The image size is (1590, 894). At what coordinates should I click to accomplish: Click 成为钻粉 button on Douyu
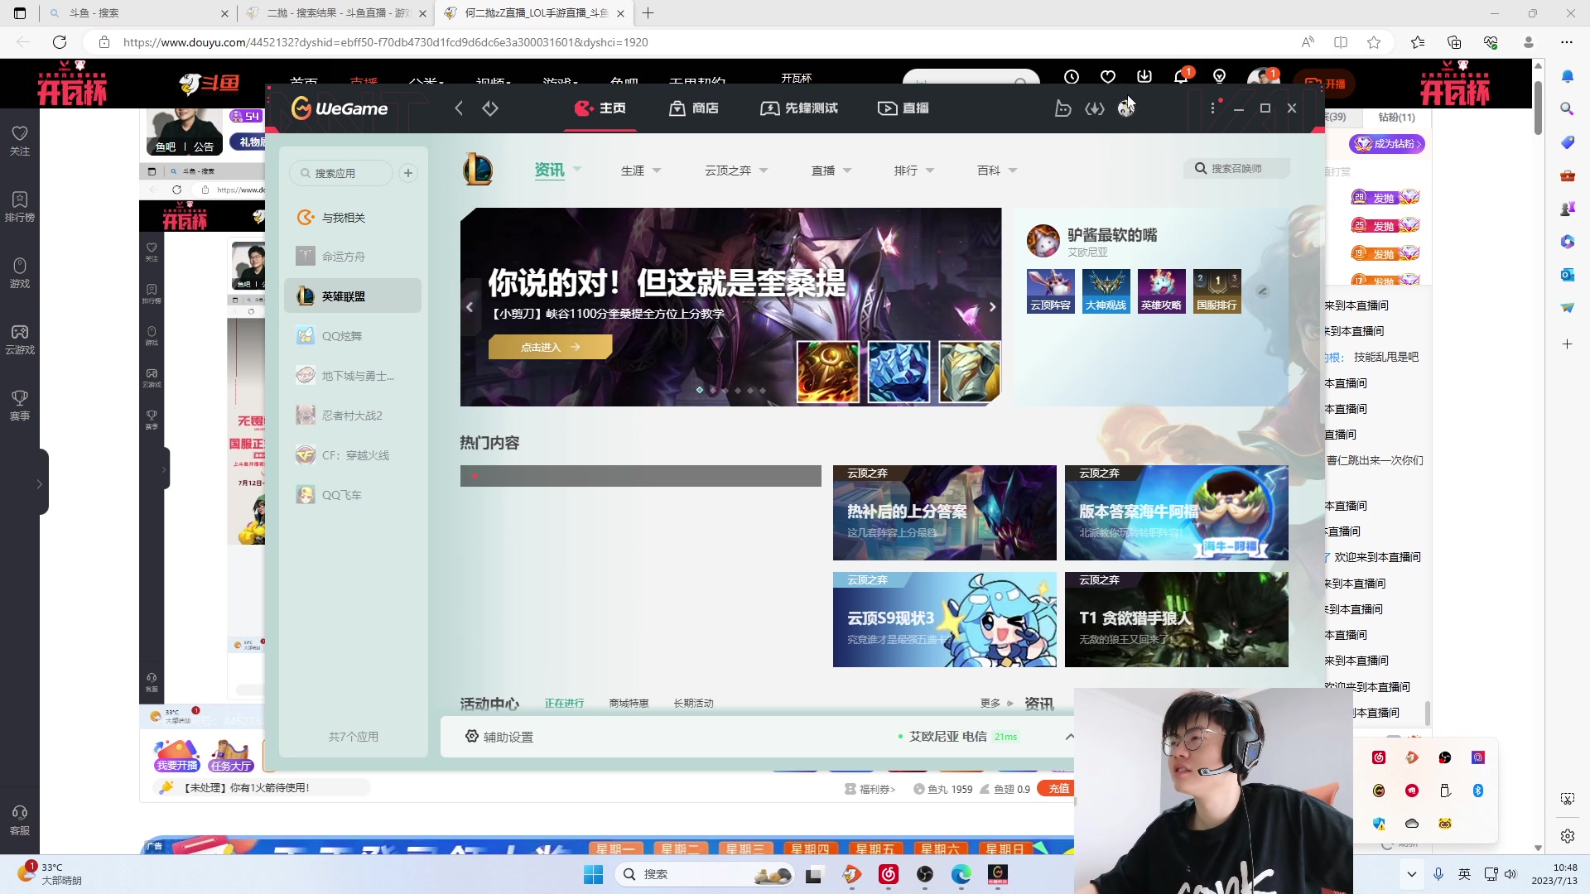pos(1387,144)
